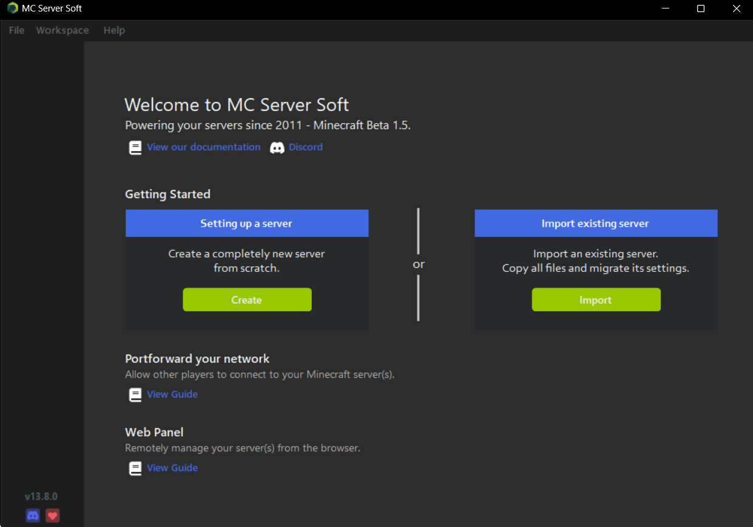Maximize the MC Server Soft window

pyautogui.click(x=701, y=9)
